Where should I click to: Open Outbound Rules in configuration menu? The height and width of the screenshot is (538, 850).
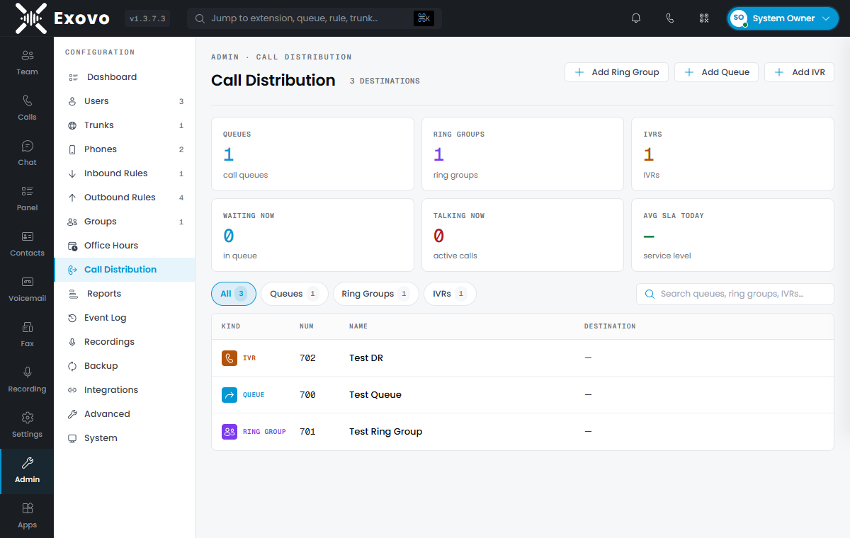click(124, 198)
